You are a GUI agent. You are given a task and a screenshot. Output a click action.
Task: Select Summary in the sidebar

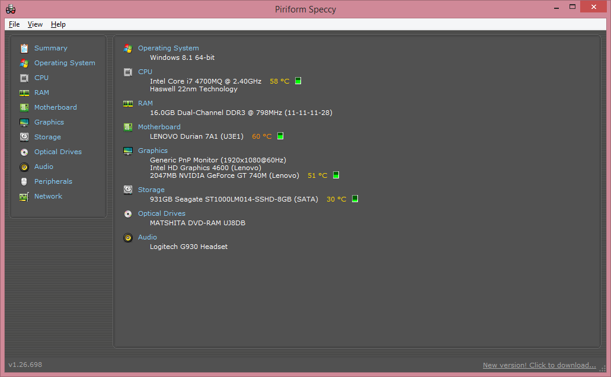(50, 48)
